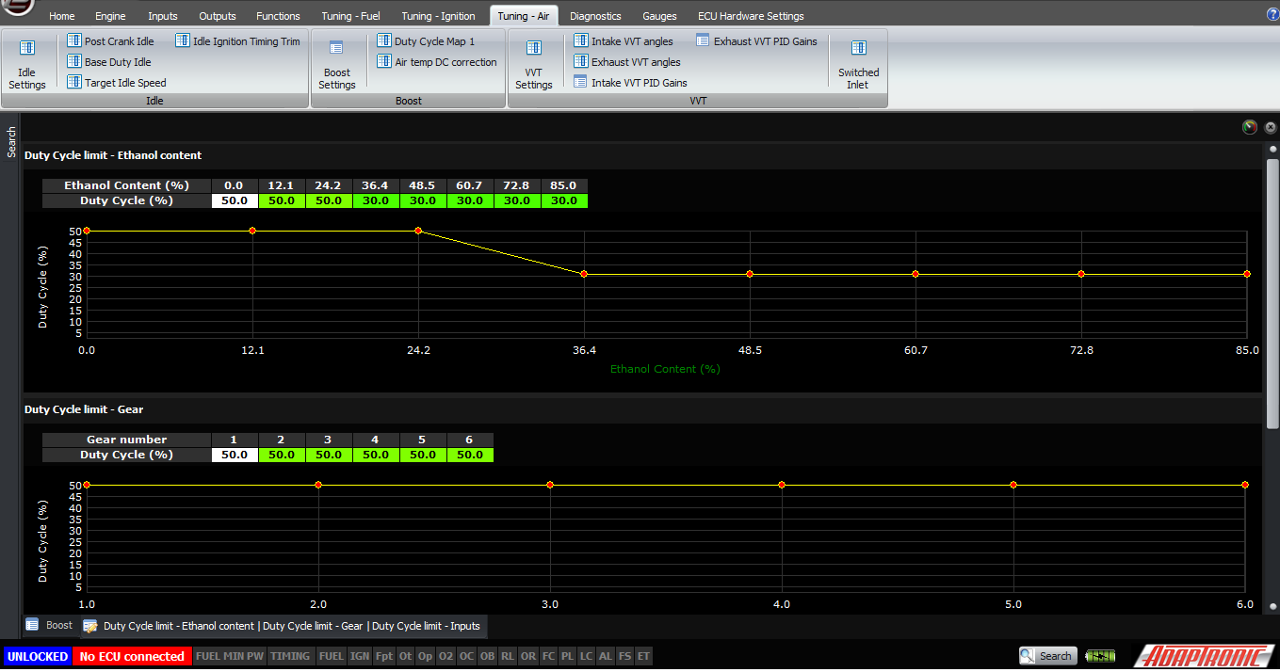Select duty cycle cell for 85.0 ethanol
The height and width of the screenshot is (672, 1280).
pyautogui.click(x=564, y=200)
